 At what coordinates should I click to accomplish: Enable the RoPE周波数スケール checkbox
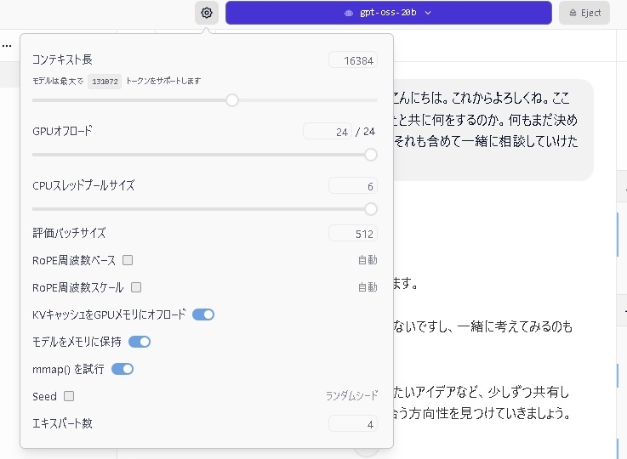tap(136, 287)
